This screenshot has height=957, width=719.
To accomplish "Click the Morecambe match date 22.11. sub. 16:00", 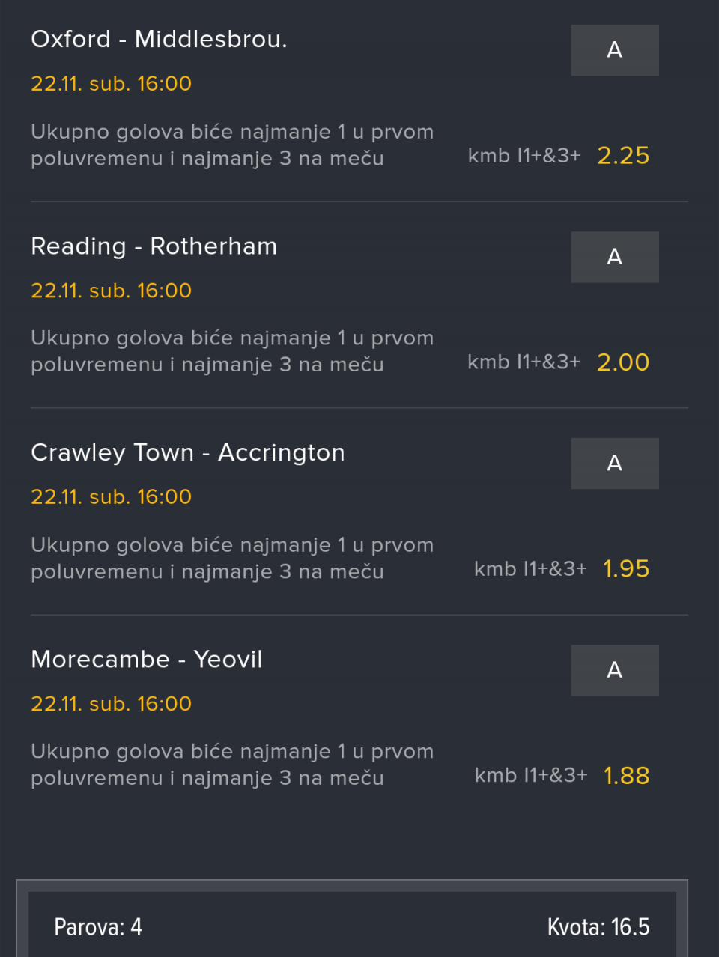I will pyautogui.click(x=111, y=704).
